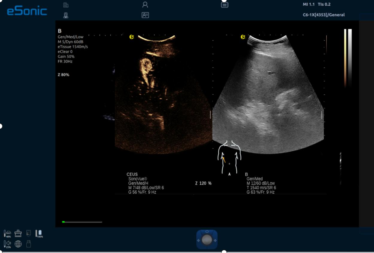The width and height of the screenshot is (374, 253).
Task: Select the CEUS contrast image pane
Action: pos(163,96)
